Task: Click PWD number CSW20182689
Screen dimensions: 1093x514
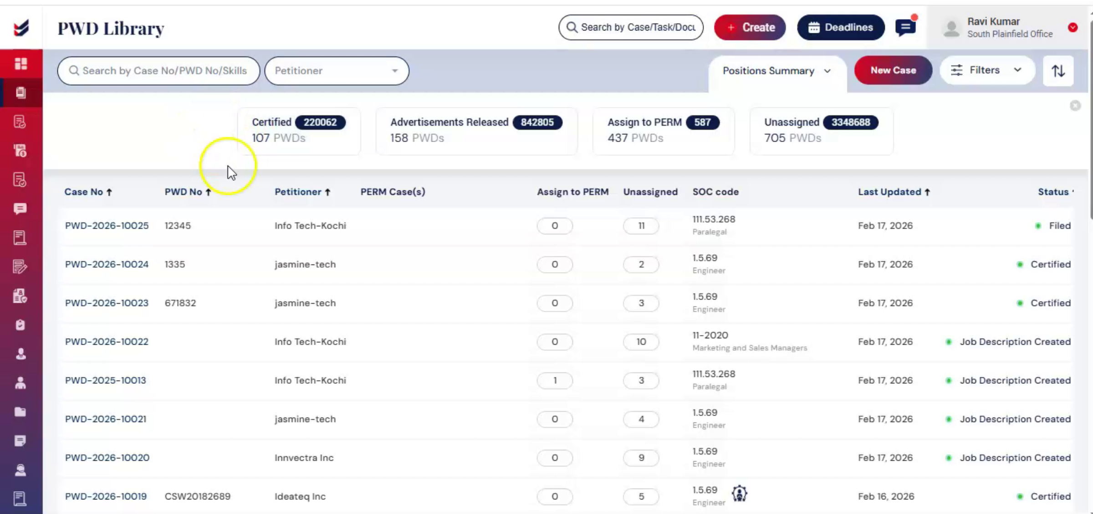Action: pos(197,497)
